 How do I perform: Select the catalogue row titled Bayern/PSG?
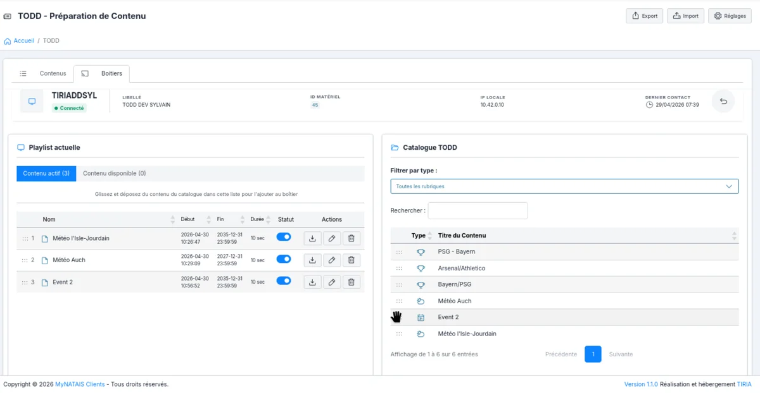click(x=564, y=285)
